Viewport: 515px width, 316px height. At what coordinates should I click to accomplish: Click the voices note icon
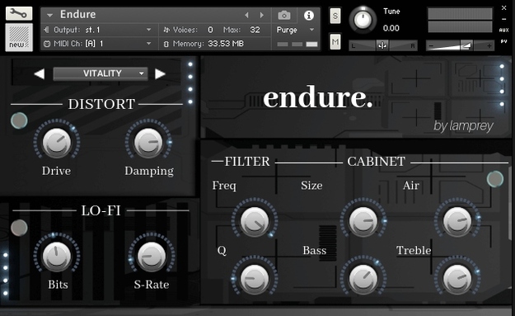pyautogui.click(x=166, y=30)
